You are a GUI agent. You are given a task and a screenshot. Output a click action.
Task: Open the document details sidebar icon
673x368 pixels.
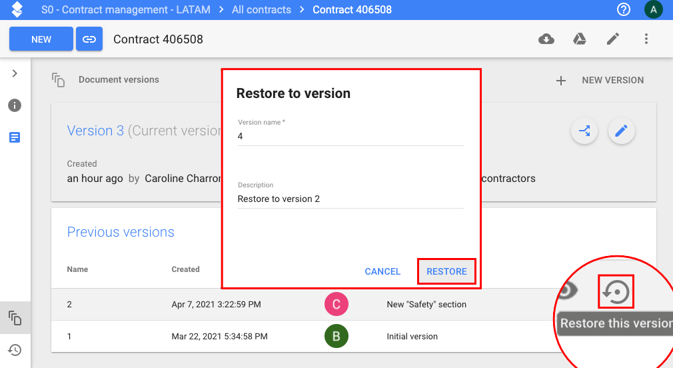tap(15, 137)
